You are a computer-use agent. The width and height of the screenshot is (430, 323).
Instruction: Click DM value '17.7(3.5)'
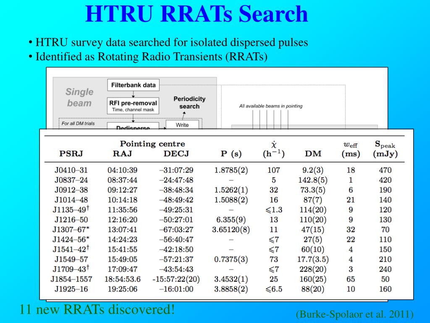click(312, 259)
